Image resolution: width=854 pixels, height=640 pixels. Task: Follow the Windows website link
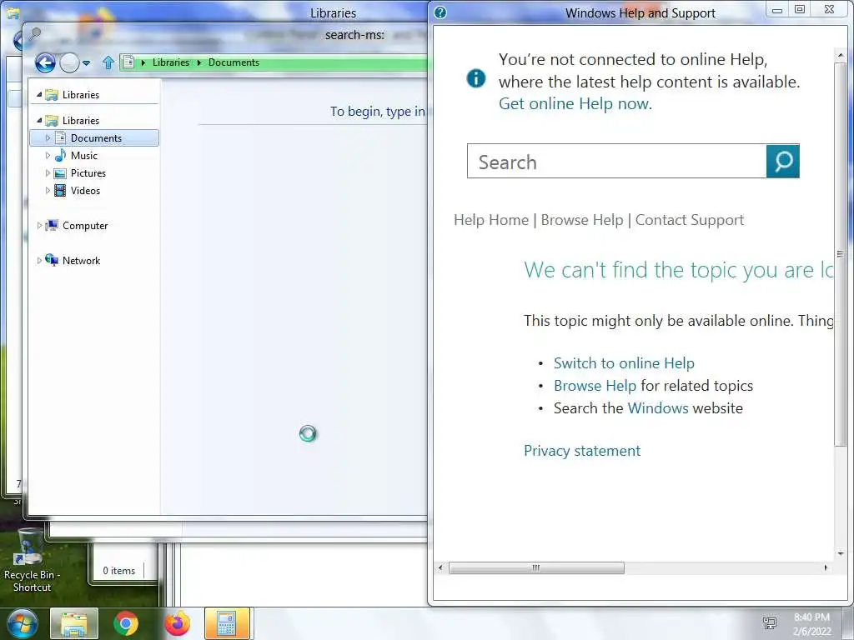(x=658, y=408)
